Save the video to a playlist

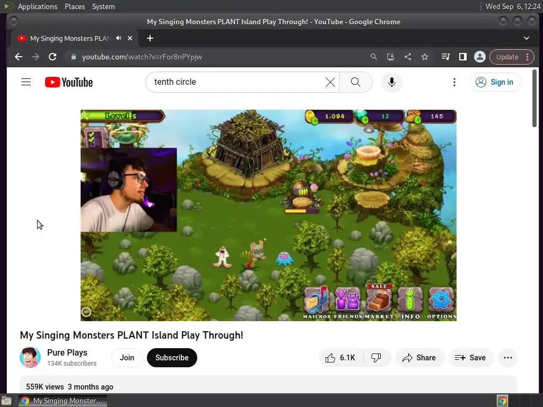coord(470,358)
